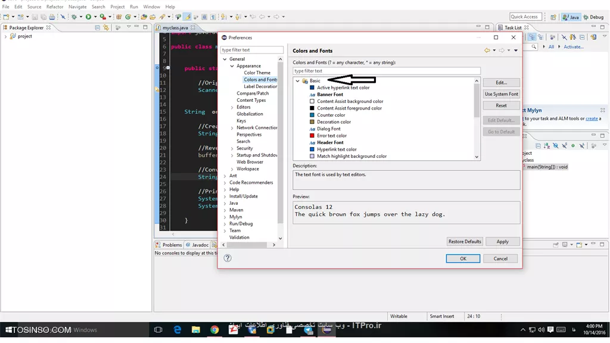Switch to the Problems tab

pos(169,245)
